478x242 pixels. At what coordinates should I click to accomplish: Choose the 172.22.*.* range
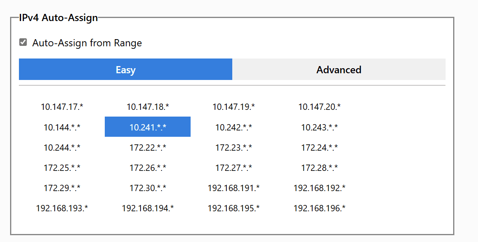click(x=148, y=147)
